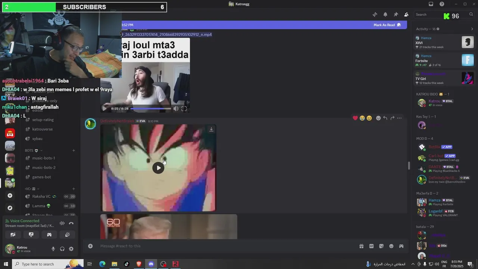Toggle the member list icon

coord(406,15)
